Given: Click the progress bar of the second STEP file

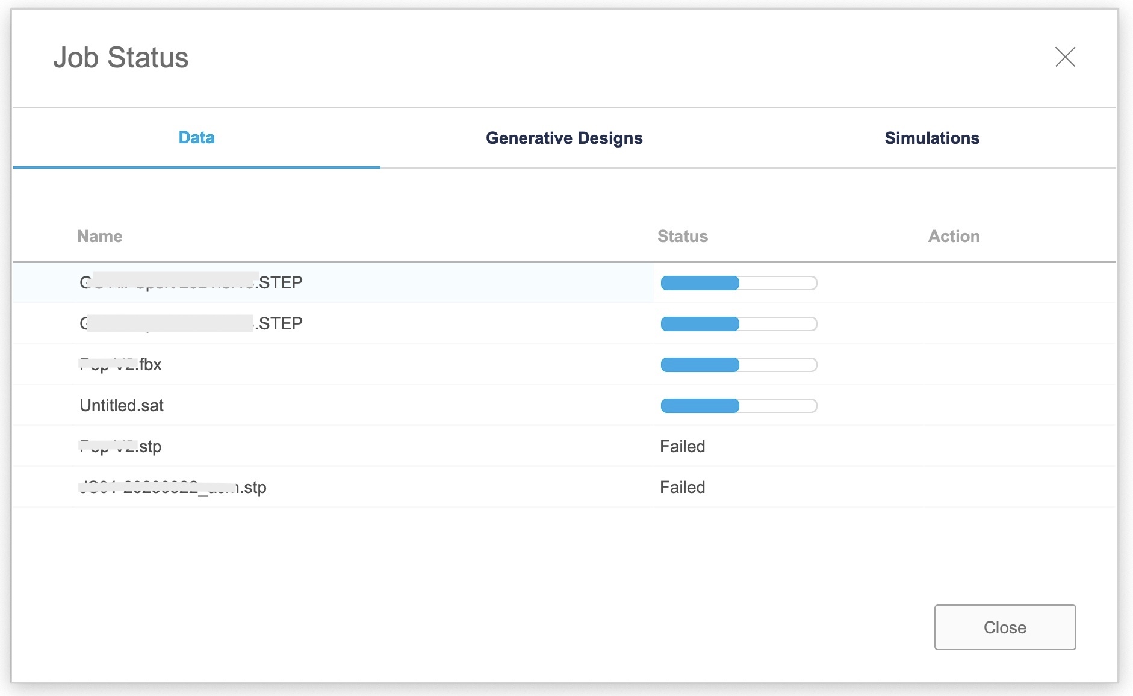Looking at the screenshot, I should (x=739, y=323).
